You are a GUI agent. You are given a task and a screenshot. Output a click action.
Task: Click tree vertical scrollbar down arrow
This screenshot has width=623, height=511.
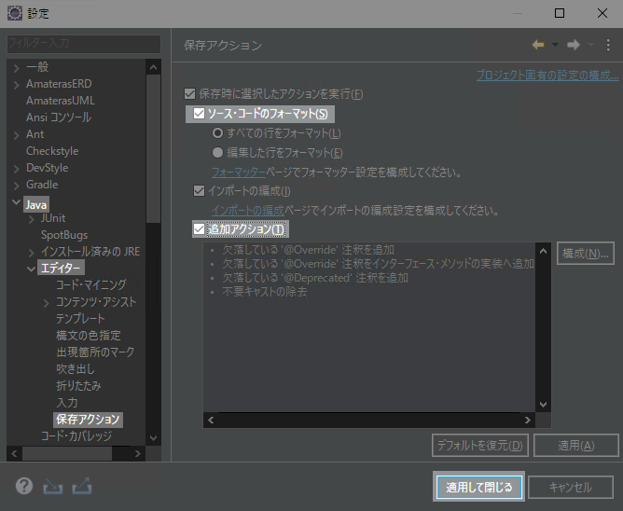click(x=153, y=438)
